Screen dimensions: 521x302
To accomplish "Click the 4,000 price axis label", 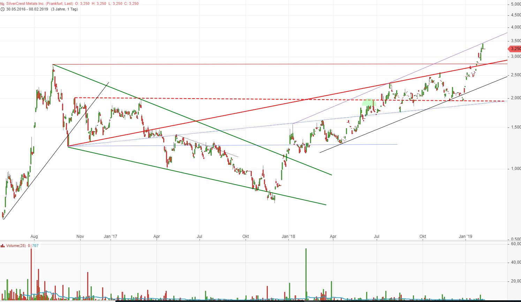I will click(x=515, y=27).
